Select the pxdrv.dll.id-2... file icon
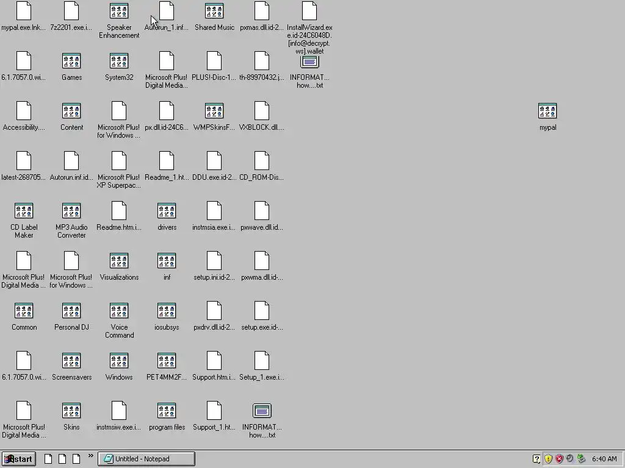625x468 pixels. point(214,310)
